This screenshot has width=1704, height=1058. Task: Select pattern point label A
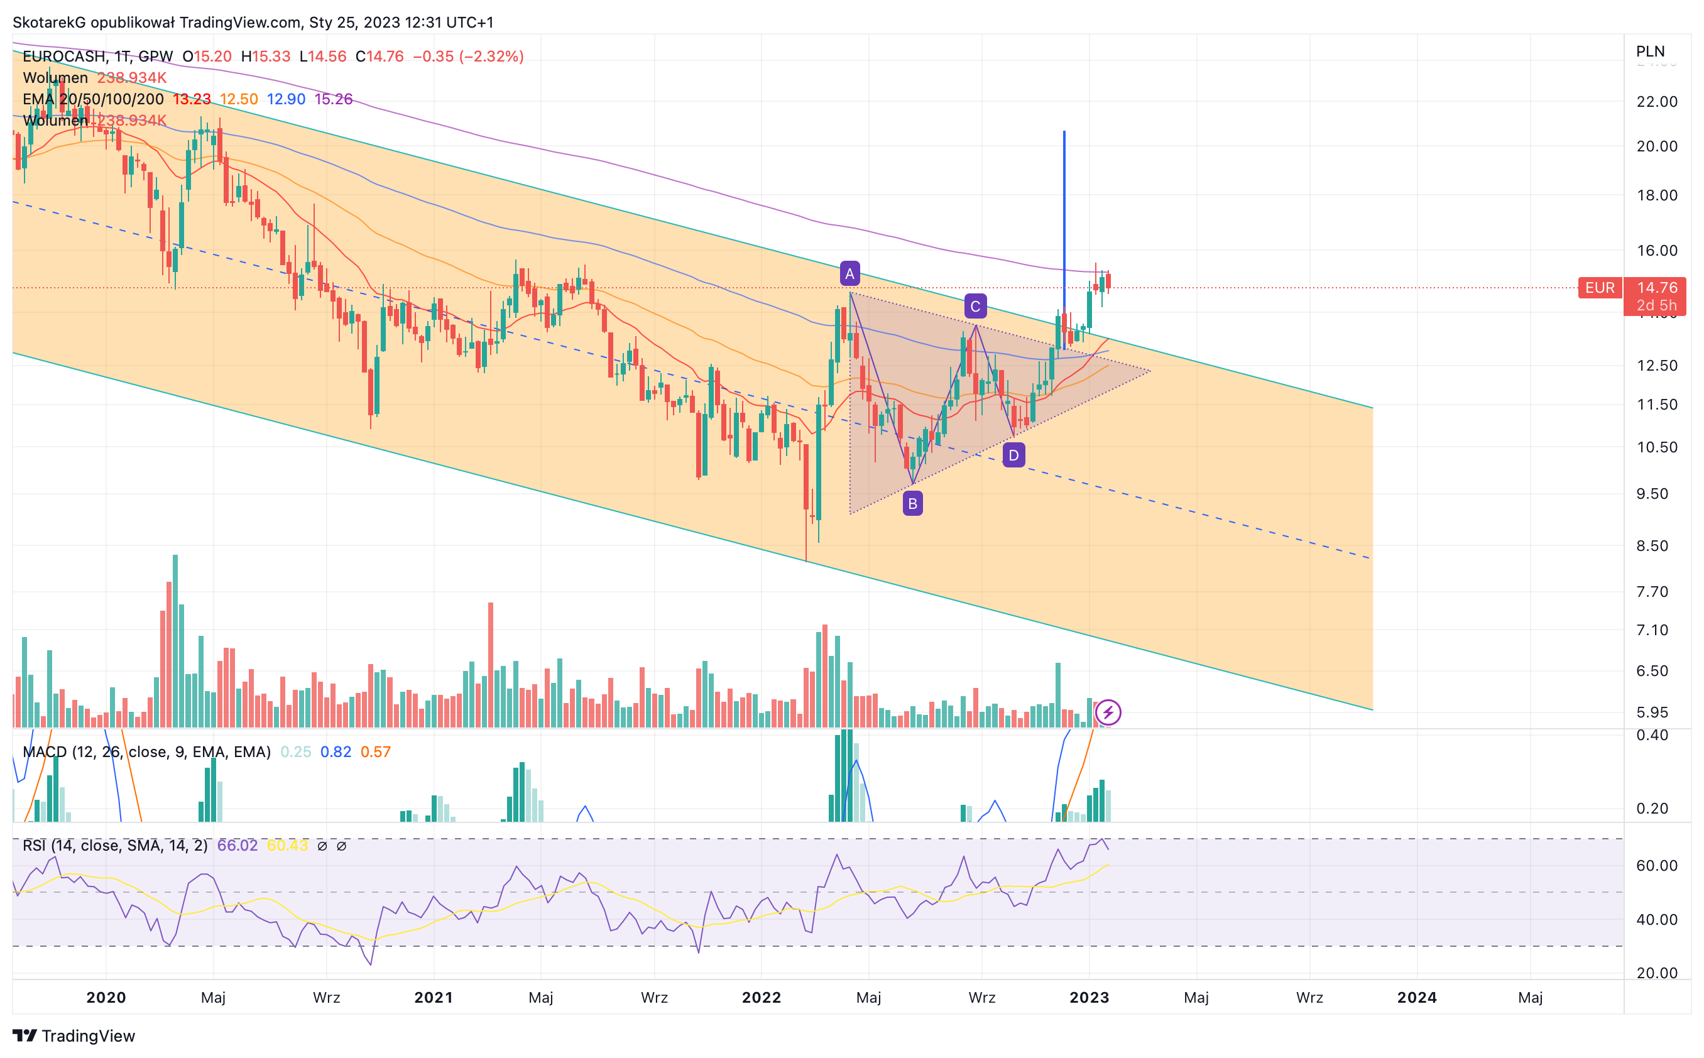tap(849, 273)
